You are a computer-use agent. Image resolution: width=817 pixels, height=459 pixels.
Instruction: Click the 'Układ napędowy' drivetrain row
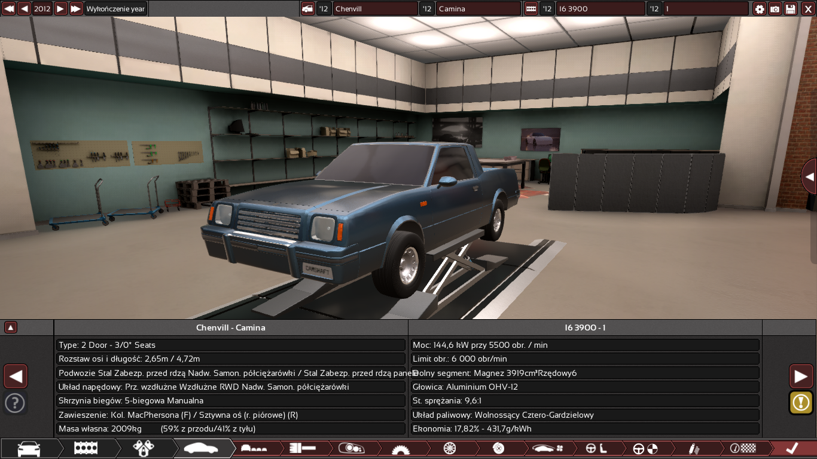pos(231,387)
